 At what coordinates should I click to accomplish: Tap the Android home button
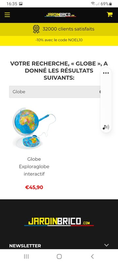coord(59,256)
